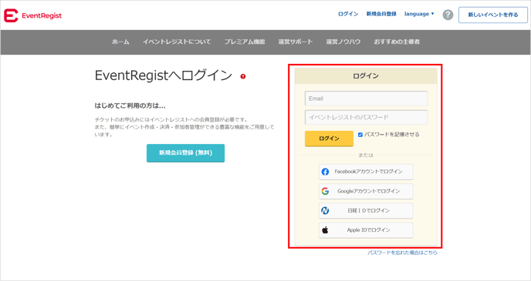Click the Facebookアカウントでログイン button
Screen dimensions: 531x281
pyautogui.click(x=366, y=172)
